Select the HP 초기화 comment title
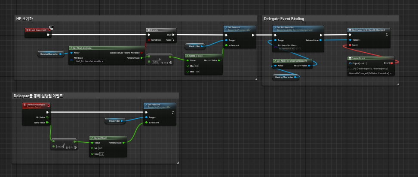Viewport: 418px width, 177px height. click(25, 18)
